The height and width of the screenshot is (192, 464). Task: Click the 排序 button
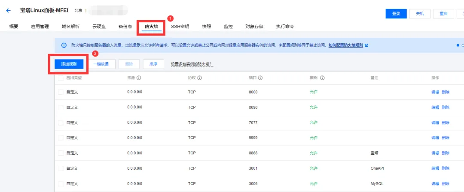click(153, 64)
